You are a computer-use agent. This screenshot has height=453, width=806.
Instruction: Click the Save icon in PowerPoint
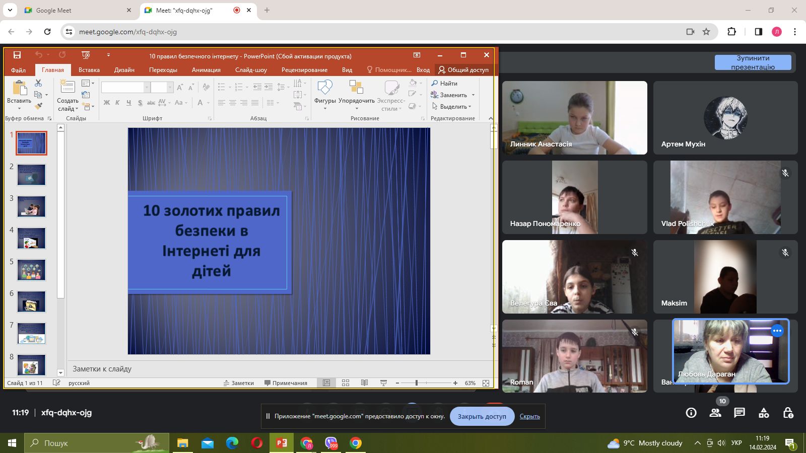point(17,55)
